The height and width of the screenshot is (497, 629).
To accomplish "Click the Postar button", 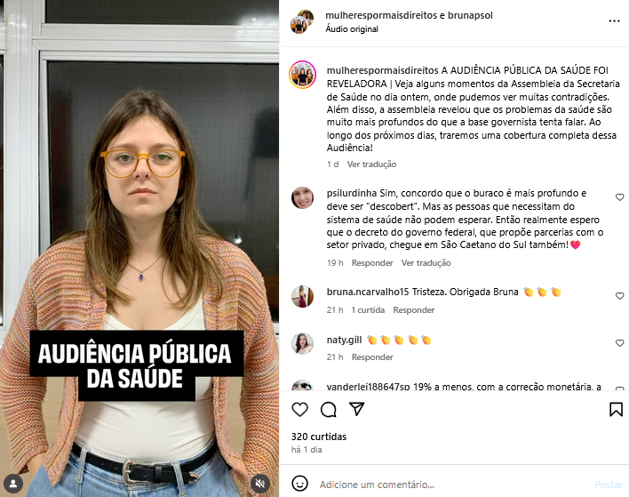I will point(609,485).
